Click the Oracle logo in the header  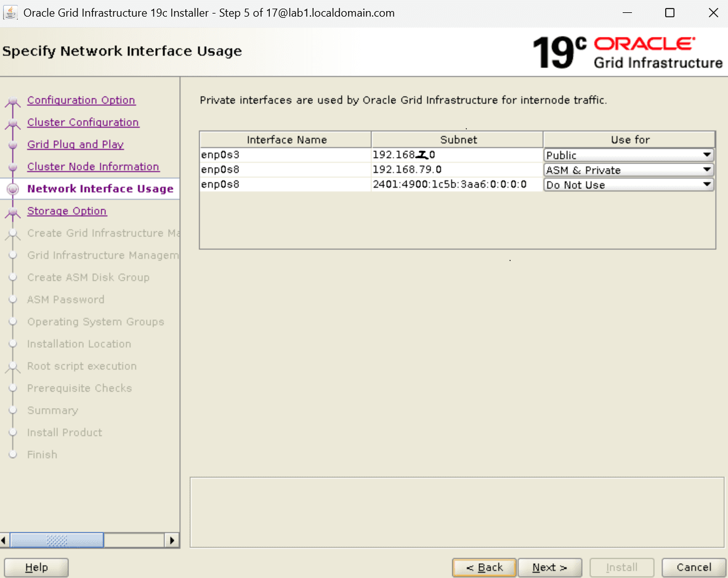643,43
